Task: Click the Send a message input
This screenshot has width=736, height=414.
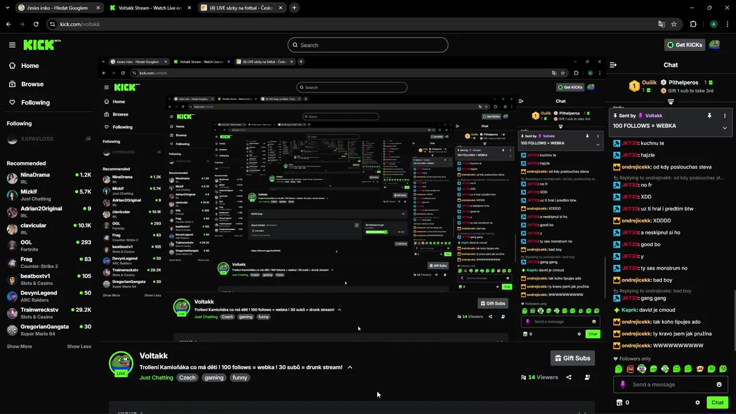Action: click(671, 385)
